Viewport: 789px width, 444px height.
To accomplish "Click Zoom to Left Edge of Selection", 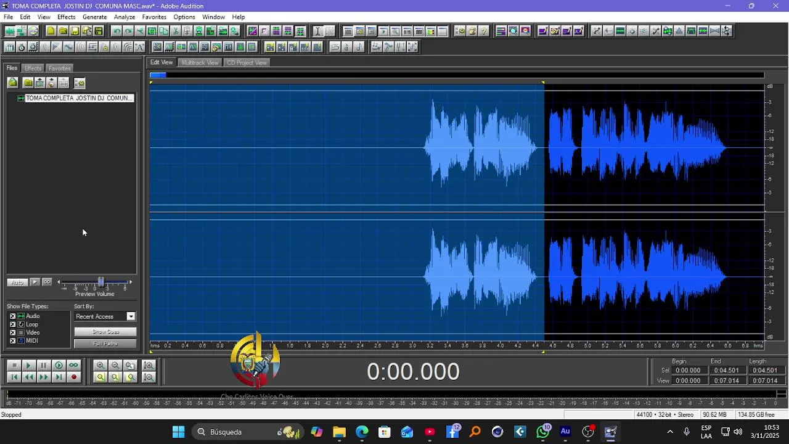I will point(115,377).
